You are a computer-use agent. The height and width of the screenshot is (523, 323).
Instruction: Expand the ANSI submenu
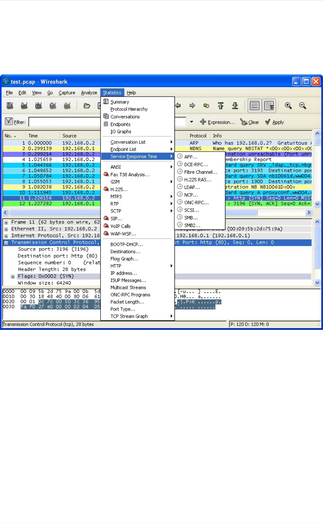tap(138, 167)
